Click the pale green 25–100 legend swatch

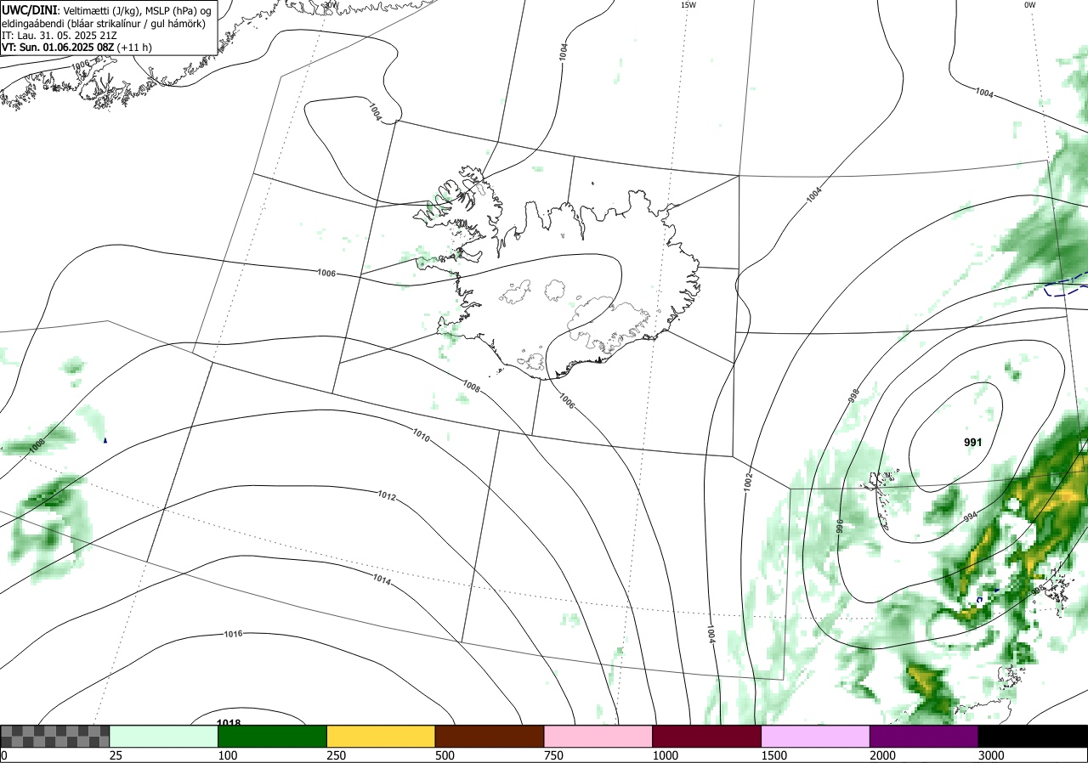pyautogui.click(x=164, y=736)
